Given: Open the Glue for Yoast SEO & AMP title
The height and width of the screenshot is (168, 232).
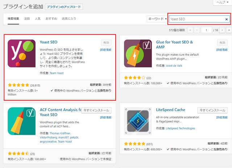Looking at the screenshot, I should click(174, 45).
